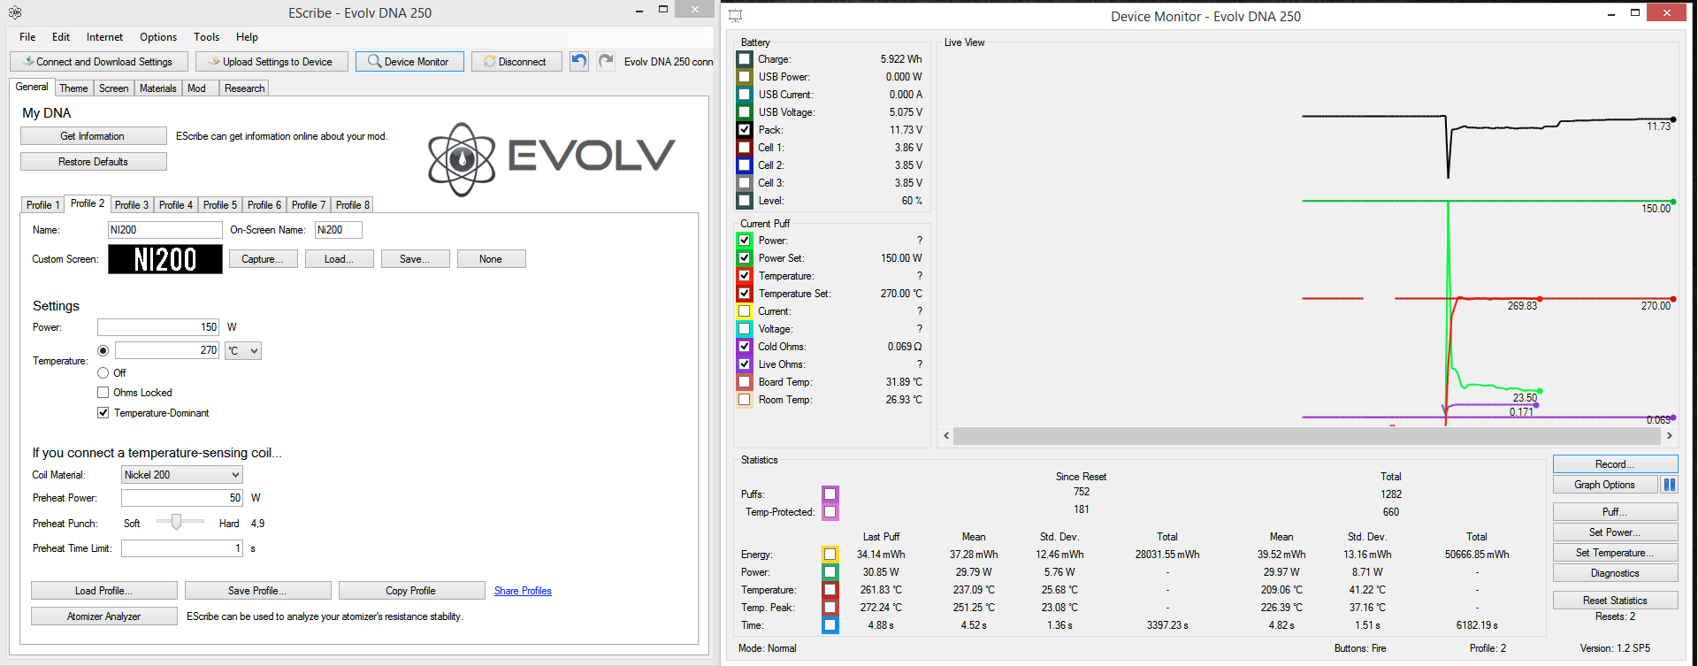Disconnect the device using toolbar button
This screenshot has width=1698, height=666.
coord(515,62)
